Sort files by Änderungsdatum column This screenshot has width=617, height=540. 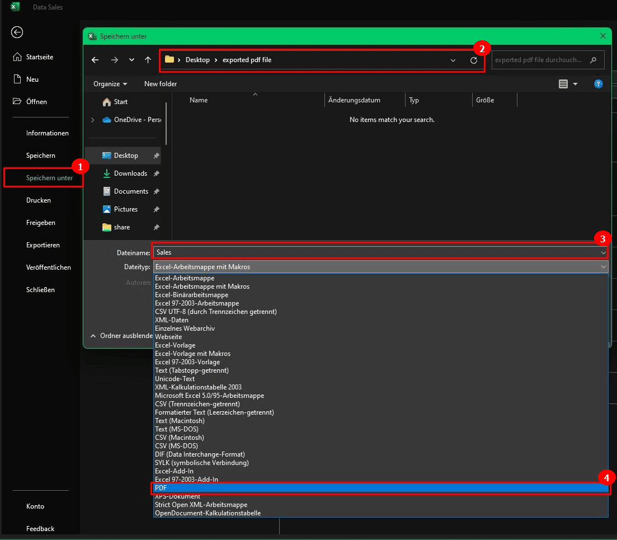pos(354,100)
